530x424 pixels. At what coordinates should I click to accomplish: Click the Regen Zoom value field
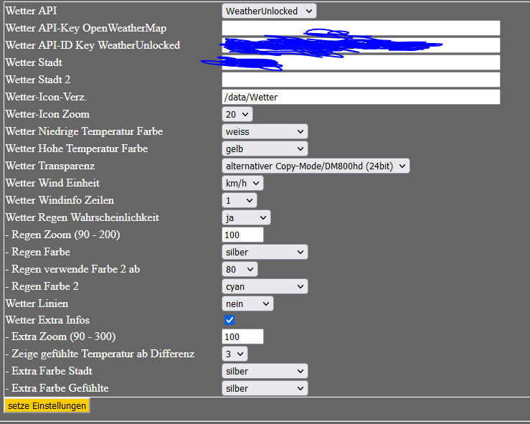(242, 235)
